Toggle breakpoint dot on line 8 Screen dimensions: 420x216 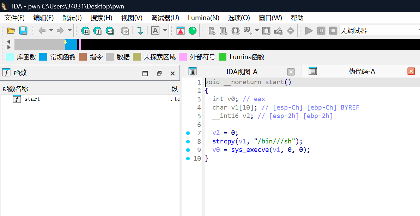(188, 142)
